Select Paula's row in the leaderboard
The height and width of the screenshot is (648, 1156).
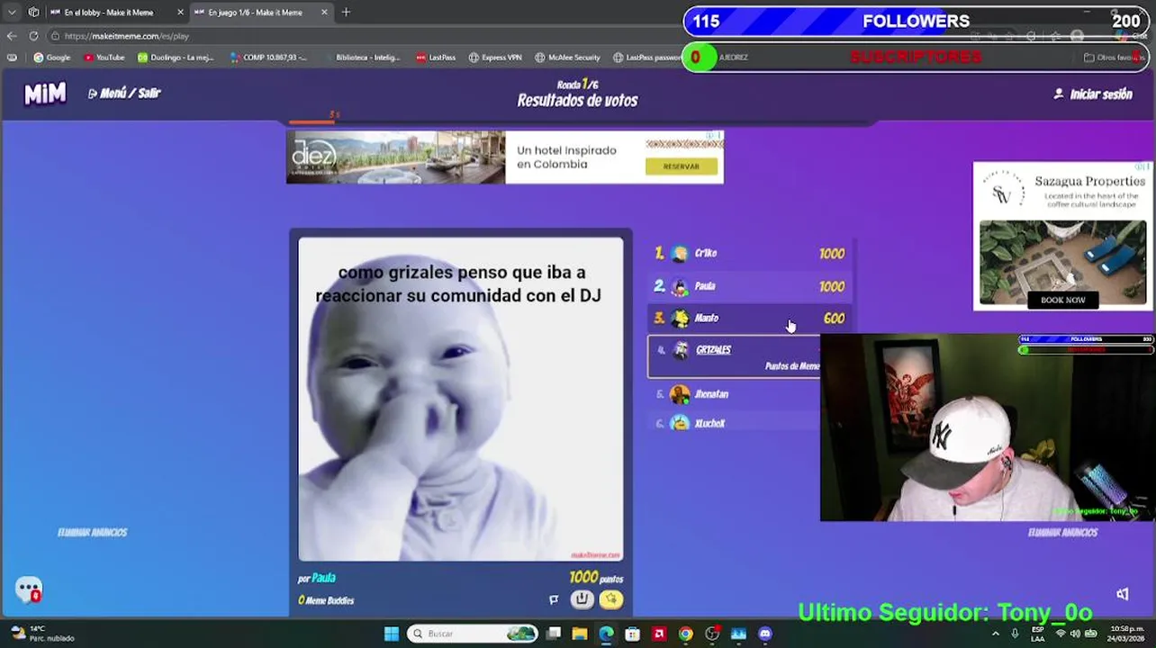pyautogui.click(x=750, y=286)
